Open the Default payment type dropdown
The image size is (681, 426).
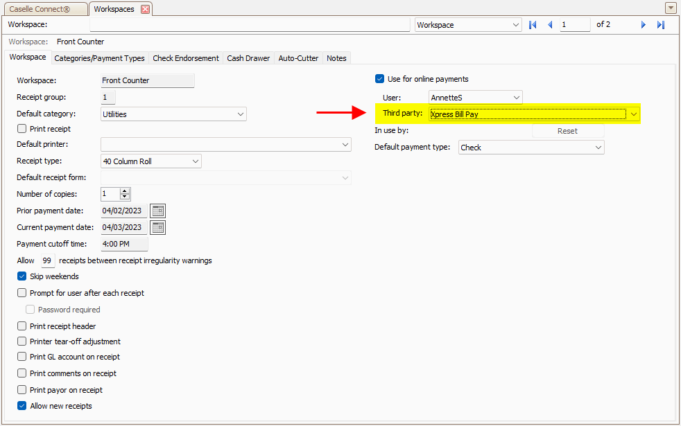598,148
